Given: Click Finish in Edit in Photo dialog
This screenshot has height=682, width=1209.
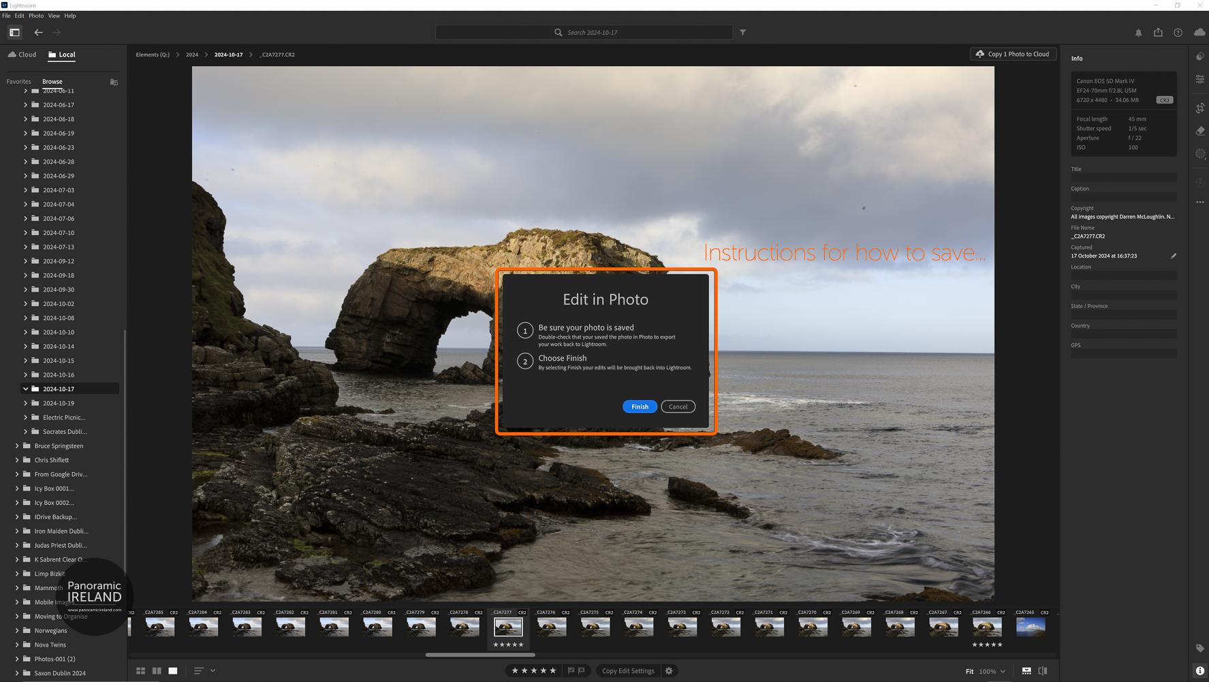Looking at the screenshot, I should tap(640, 407).
